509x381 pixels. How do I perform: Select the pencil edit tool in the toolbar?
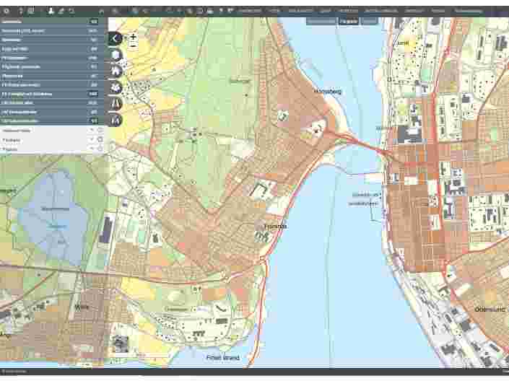click(x=61, y=12)
